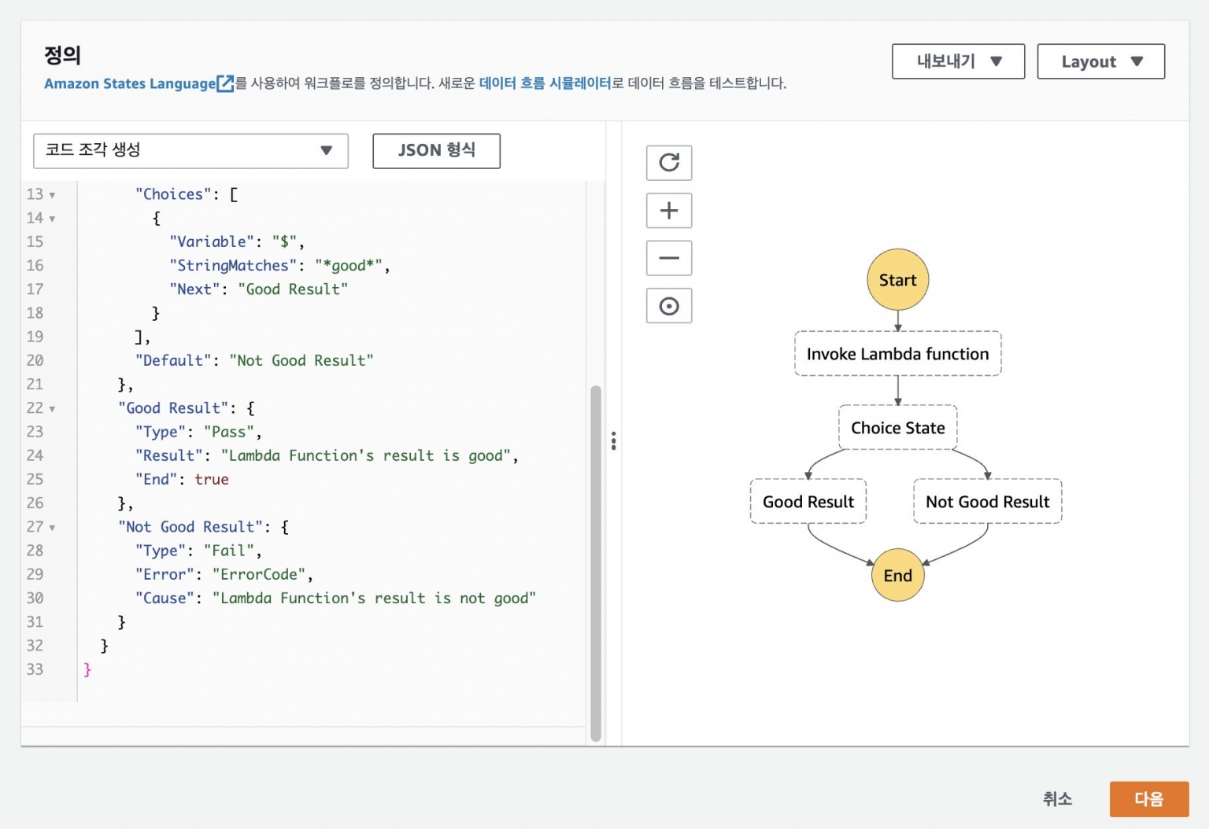
Task: Collapse the Not Good Result fold at line 27
Action: tap(53, 528)
